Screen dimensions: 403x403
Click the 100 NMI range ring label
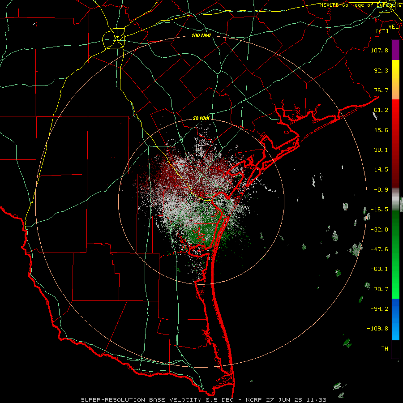click(x=201, y=35)
